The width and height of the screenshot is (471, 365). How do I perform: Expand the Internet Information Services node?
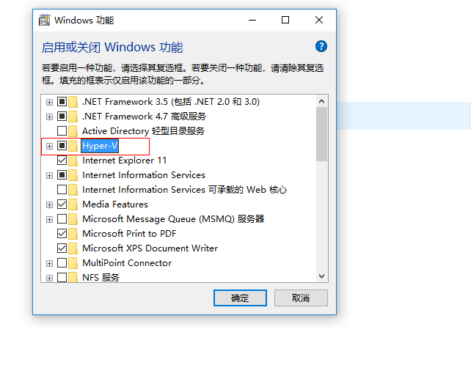50,175
